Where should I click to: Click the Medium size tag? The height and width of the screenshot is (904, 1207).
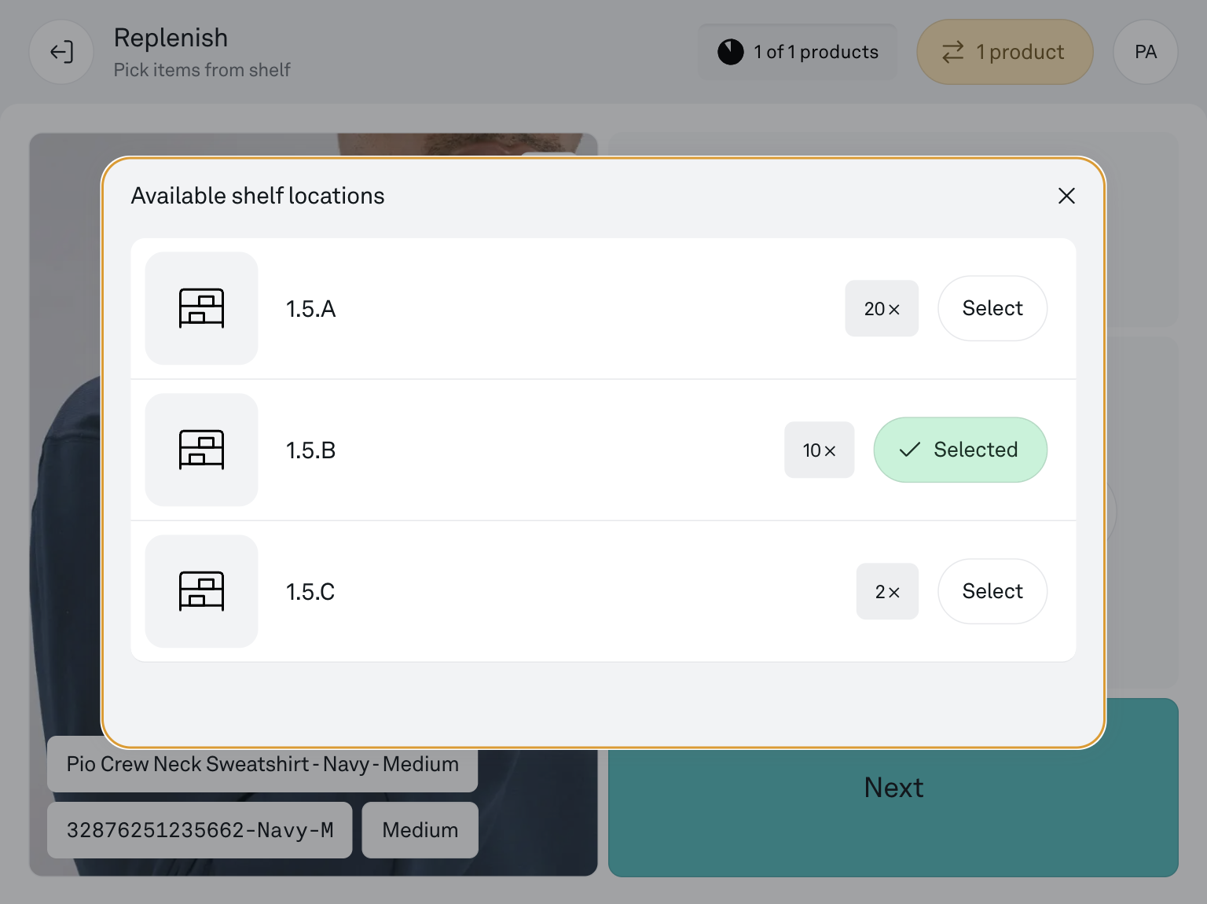(x=420, y=830)
